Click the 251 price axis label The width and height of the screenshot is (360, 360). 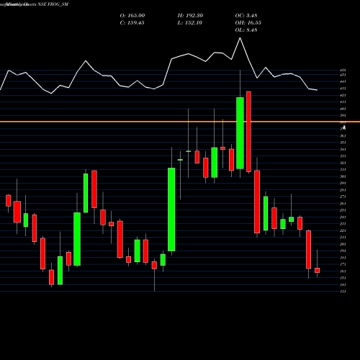(x=343, y=210)
